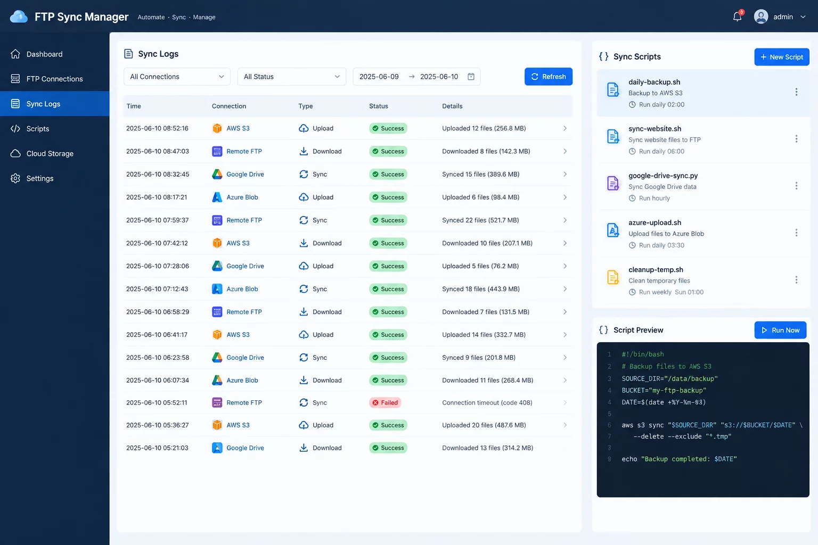Open options menu for google-drive-sync.py

(796, 186)
